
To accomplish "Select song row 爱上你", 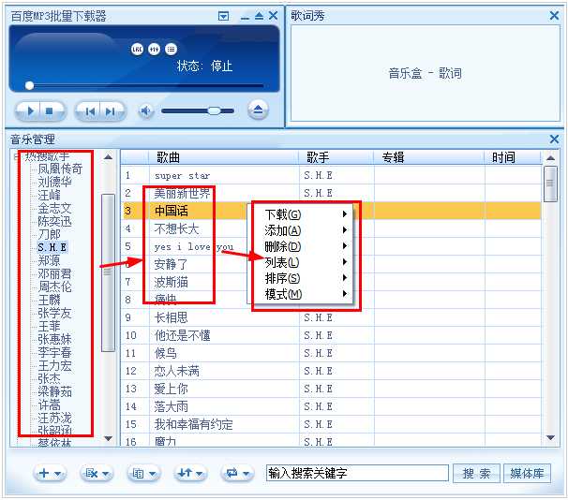I will [x=331, y=389].
